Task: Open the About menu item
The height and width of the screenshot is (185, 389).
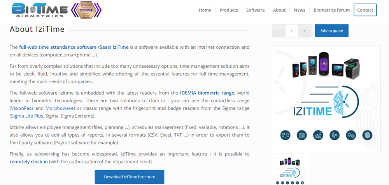Action: [x=279, y=10]
